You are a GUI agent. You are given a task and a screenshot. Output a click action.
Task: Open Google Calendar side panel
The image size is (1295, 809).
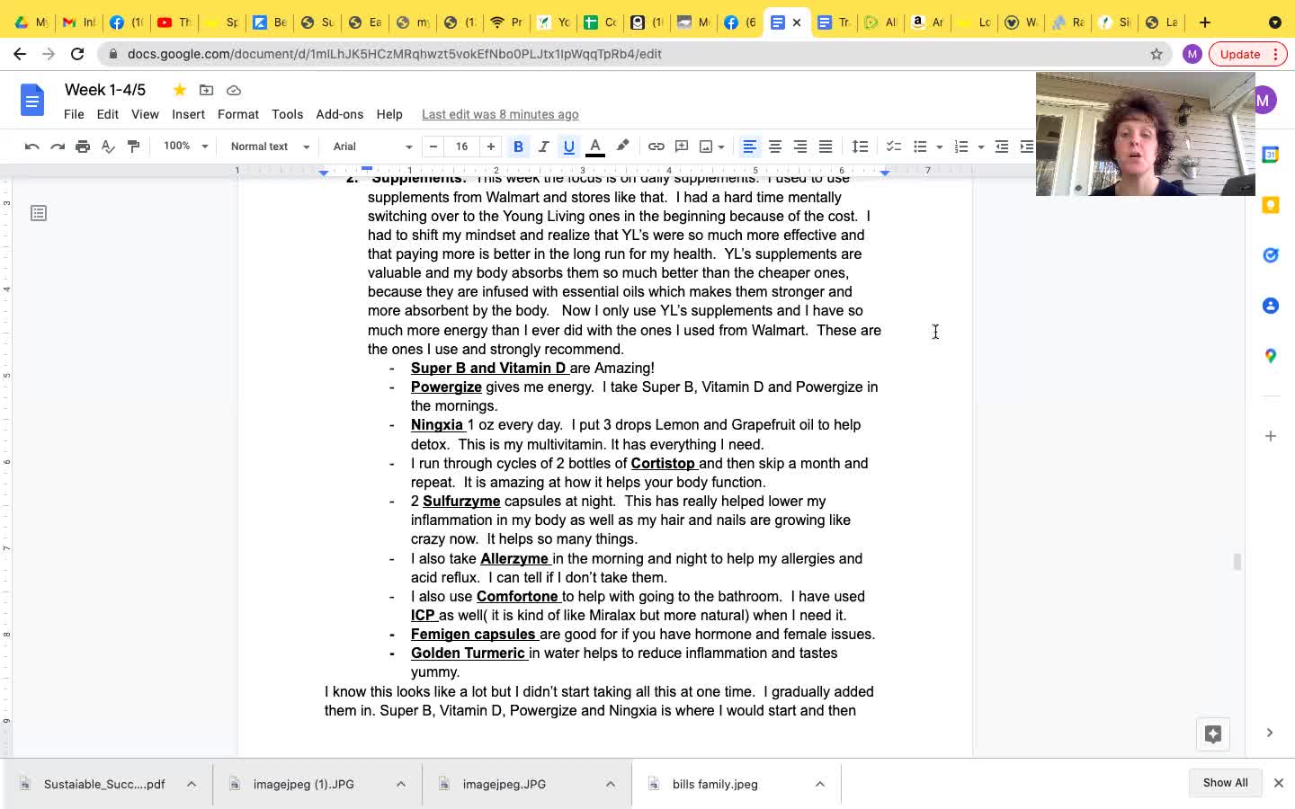(x=1271, y=155)
